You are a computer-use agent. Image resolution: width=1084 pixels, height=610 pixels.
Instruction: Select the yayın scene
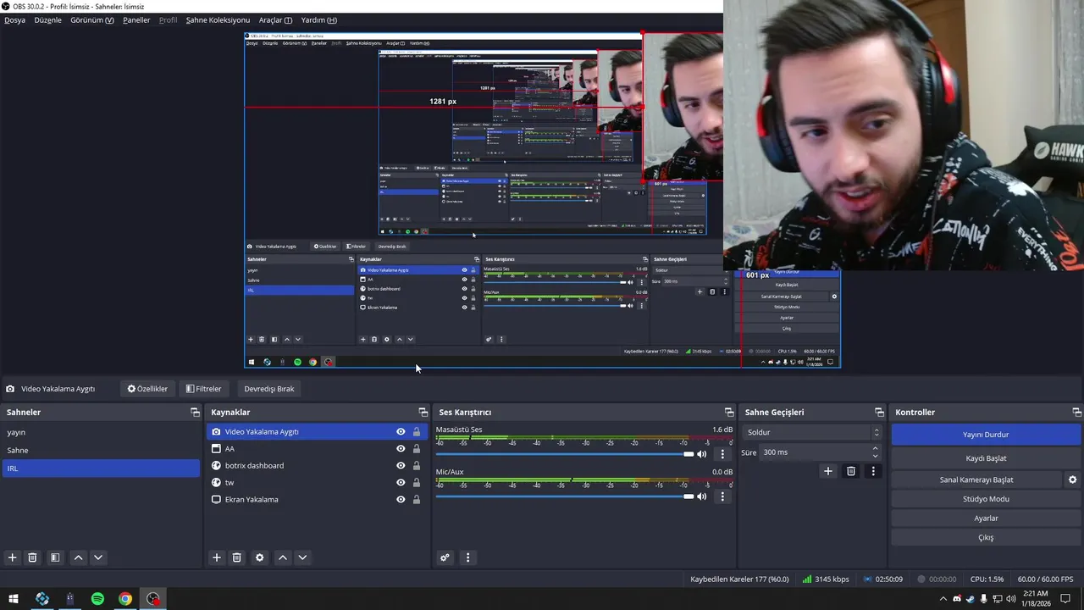tap(101, 433)
